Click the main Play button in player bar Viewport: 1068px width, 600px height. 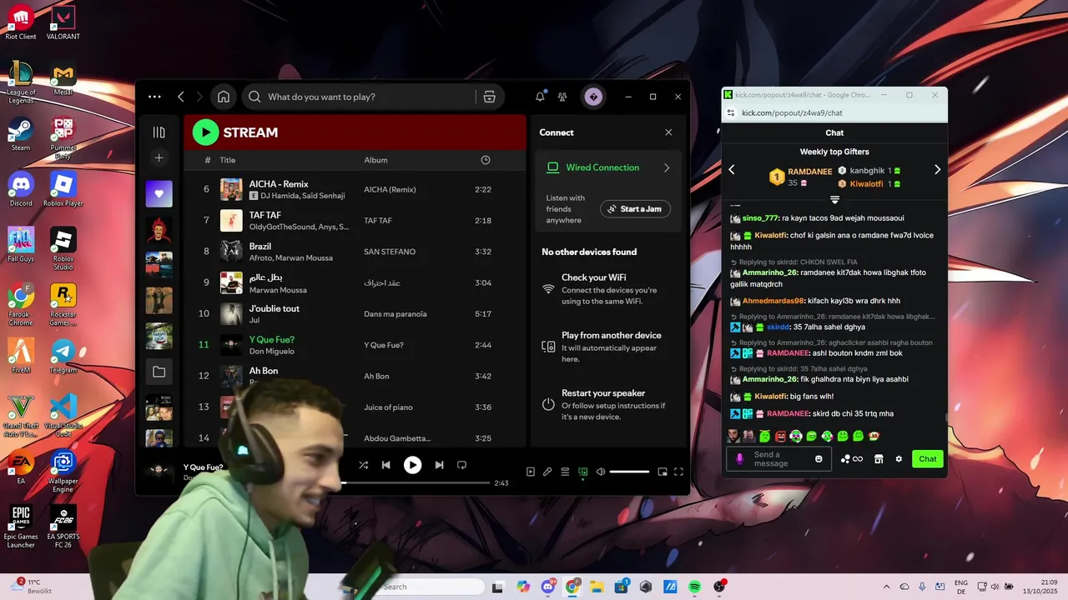[x=412, y=465]
